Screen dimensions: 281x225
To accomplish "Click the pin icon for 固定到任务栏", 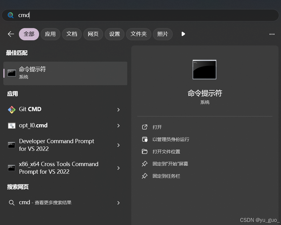I will 145,176.
